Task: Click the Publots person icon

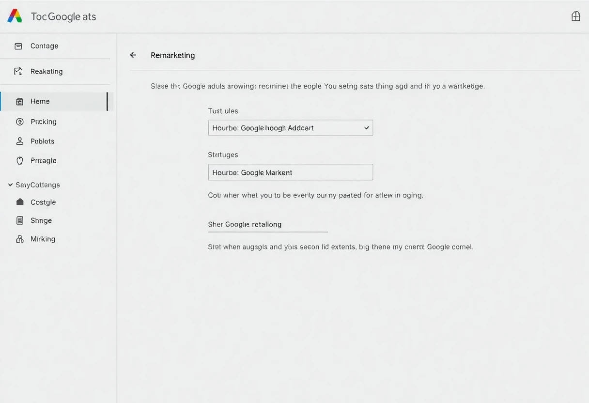Action: point(20,141)
